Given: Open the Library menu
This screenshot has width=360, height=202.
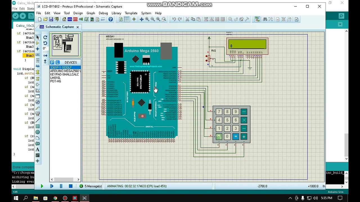Looking at the screenshot, I should 116,13.
